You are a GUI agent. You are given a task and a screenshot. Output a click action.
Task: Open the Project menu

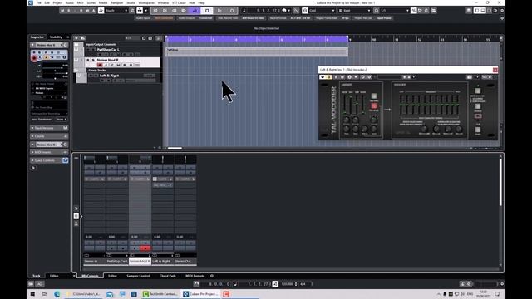(x=57, y=2)
